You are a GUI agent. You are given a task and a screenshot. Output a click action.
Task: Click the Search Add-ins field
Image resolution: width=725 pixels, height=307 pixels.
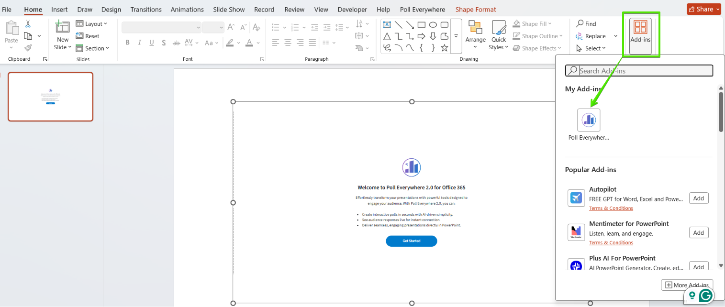(639, 71)
